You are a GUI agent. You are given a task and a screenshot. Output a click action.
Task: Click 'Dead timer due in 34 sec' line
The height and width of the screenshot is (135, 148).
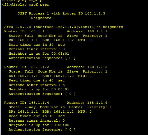point(37,45)
